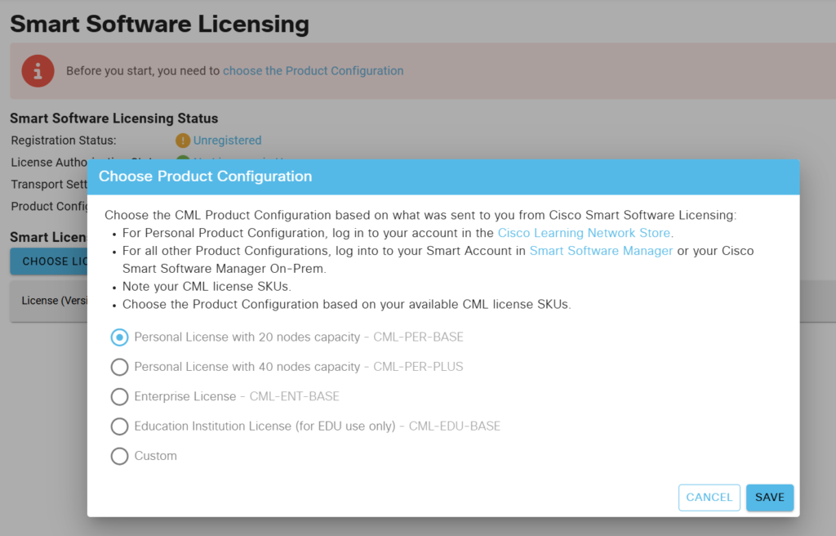Click the CML-ENT-BASE SKU text

point(294,396)
